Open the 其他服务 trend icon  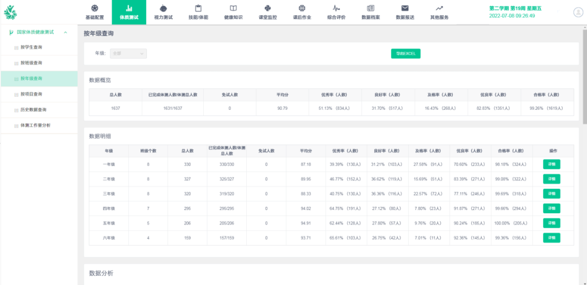click(440, 8)
